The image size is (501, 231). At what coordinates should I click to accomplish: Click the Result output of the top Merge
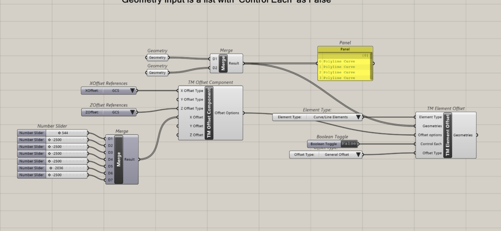point(236,63)
